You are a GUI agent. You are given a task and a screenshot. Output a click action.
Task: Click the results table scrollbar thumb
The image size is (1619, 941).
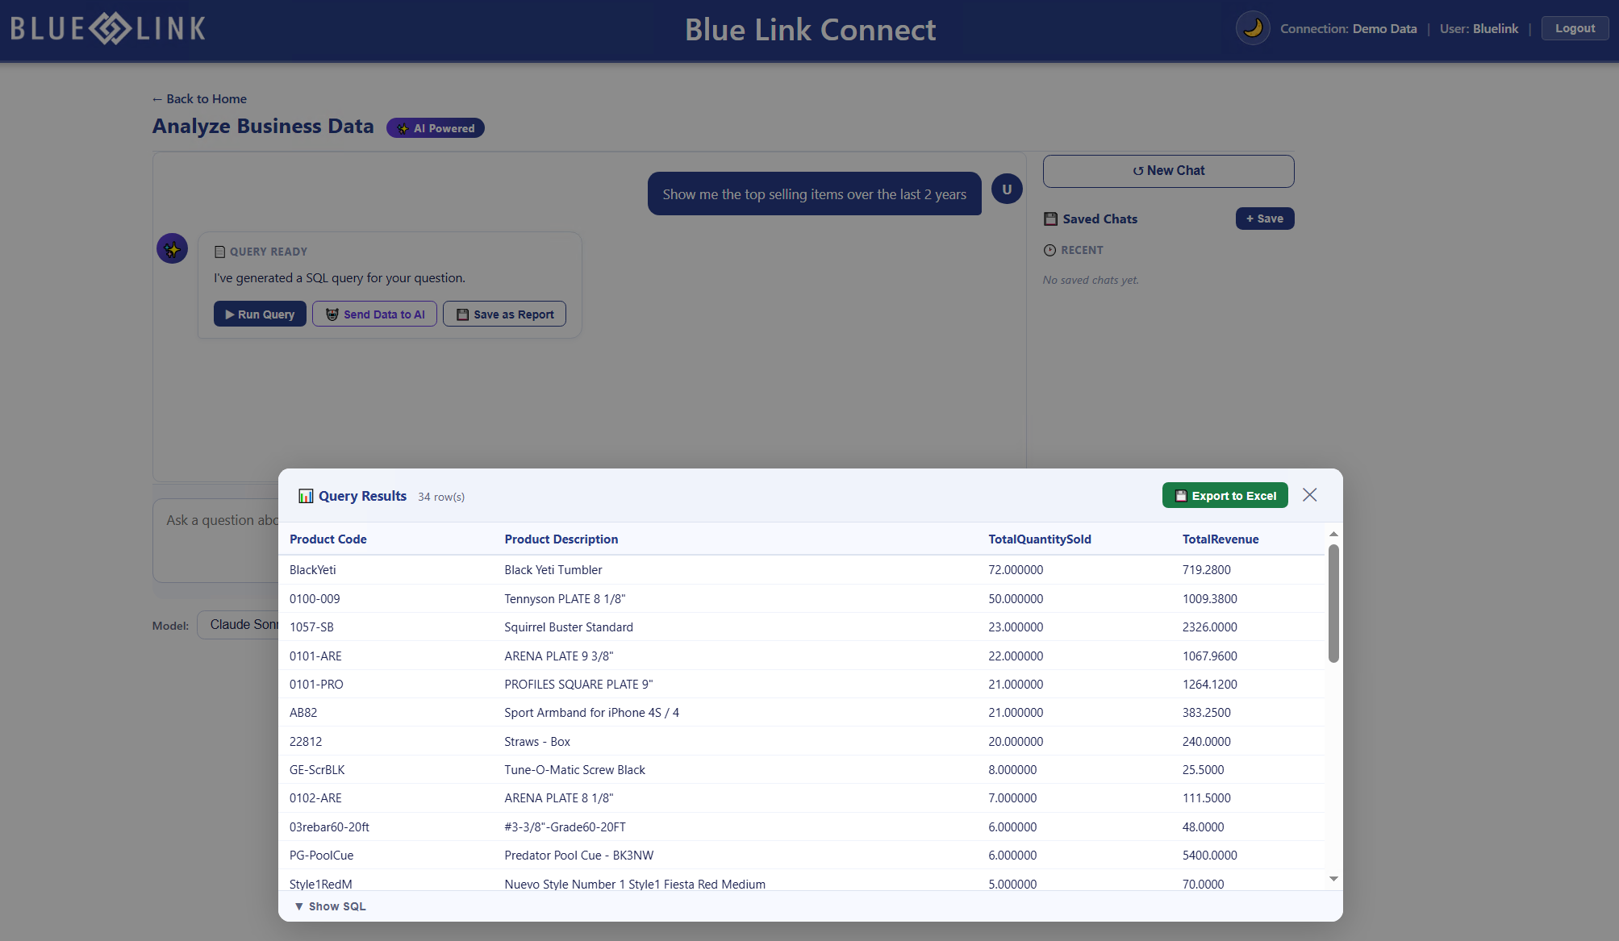[1333, 603]
